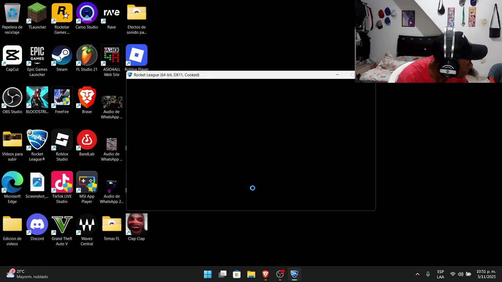
Task: Open the Rockstar Games launcher shortcut
Action: pyautogui.click(x=62, y=18)
